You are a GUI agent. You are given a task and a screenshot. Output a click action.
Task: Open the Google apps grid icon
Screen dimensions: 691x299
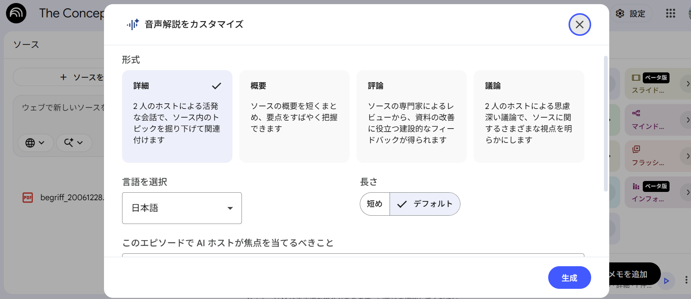pos(670,14)
